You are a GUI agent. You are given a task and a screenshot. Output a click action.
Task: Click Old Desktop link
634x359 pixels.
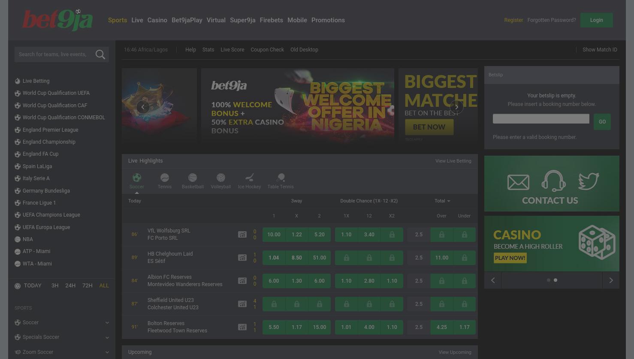point(304,50)
